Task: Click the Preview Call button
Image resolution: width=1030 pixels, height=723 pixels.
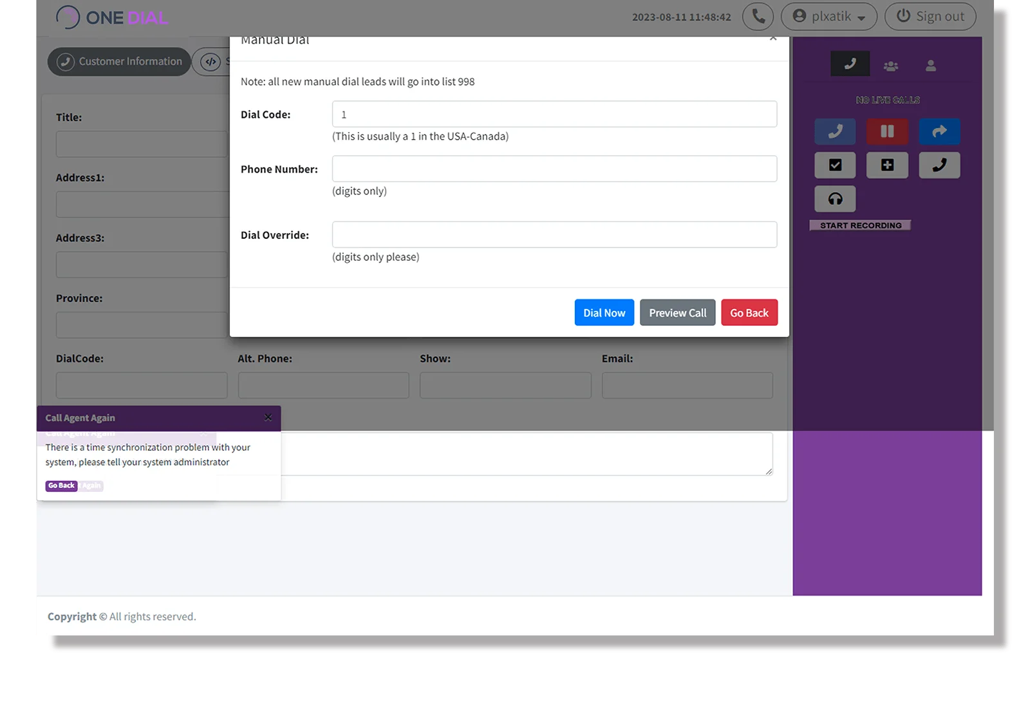Action: pos(677,313)
